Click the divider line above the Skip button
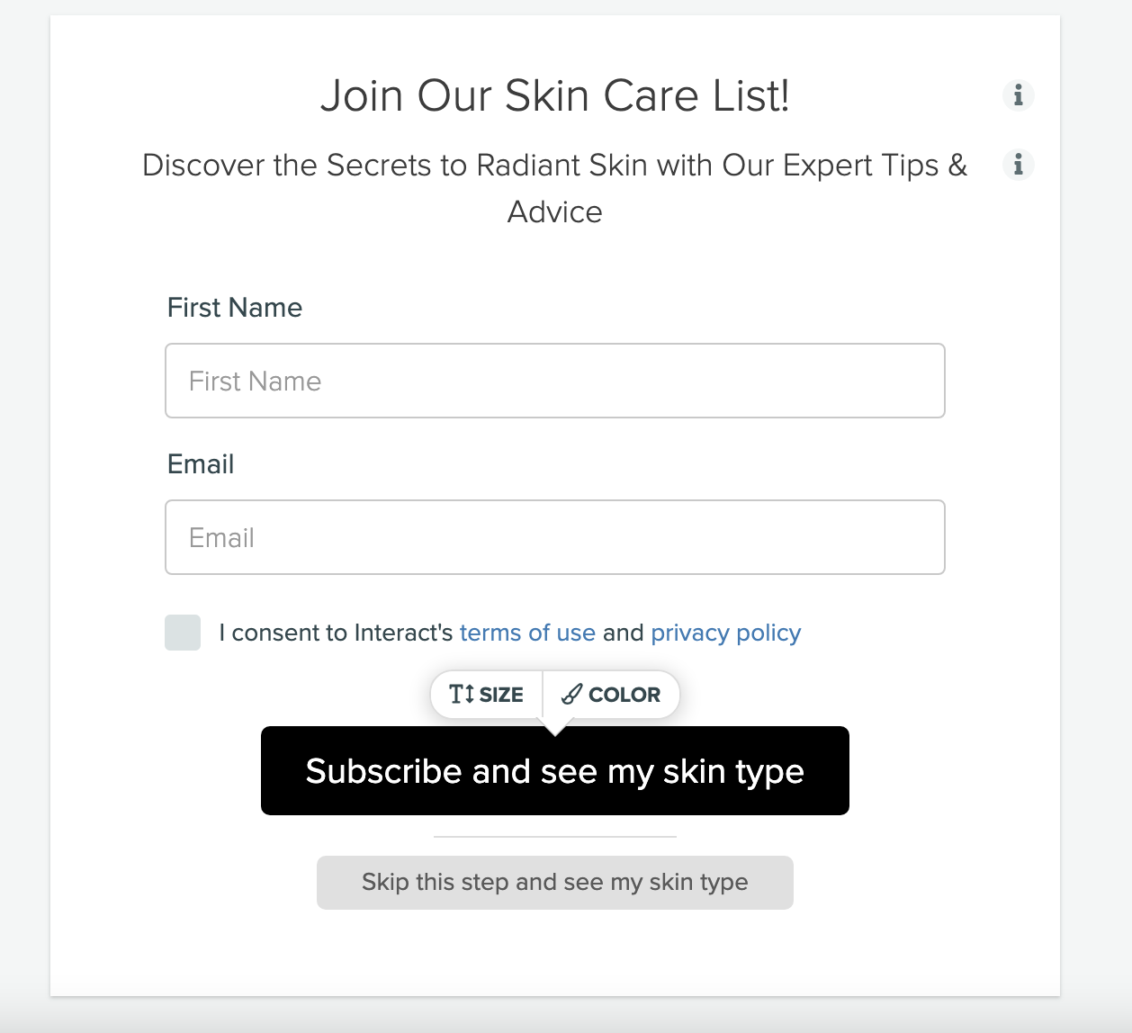Viewport: 1132px width, 1033px height. point(554,837)
